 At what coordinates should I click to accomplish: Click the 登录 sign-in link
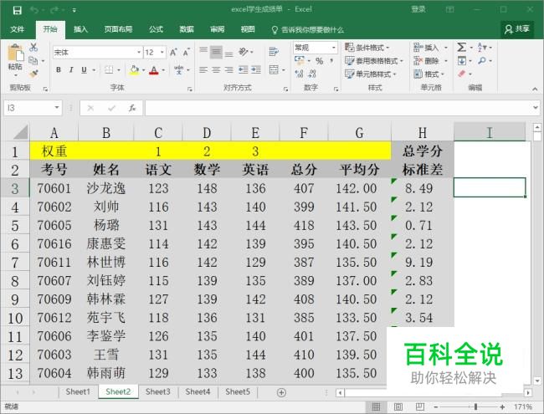(418, 9)
